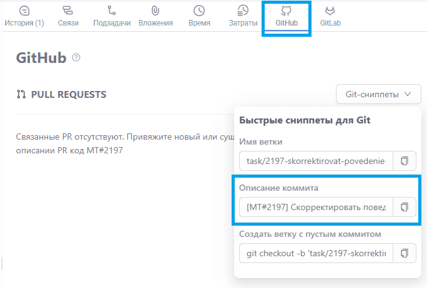The image size is (427, 288).
Task: Switch to the Связи tab
Action: click(68, 16)
